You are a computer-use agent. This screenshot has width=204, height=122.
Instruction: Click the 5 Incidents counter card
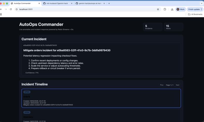pos(153,27)
